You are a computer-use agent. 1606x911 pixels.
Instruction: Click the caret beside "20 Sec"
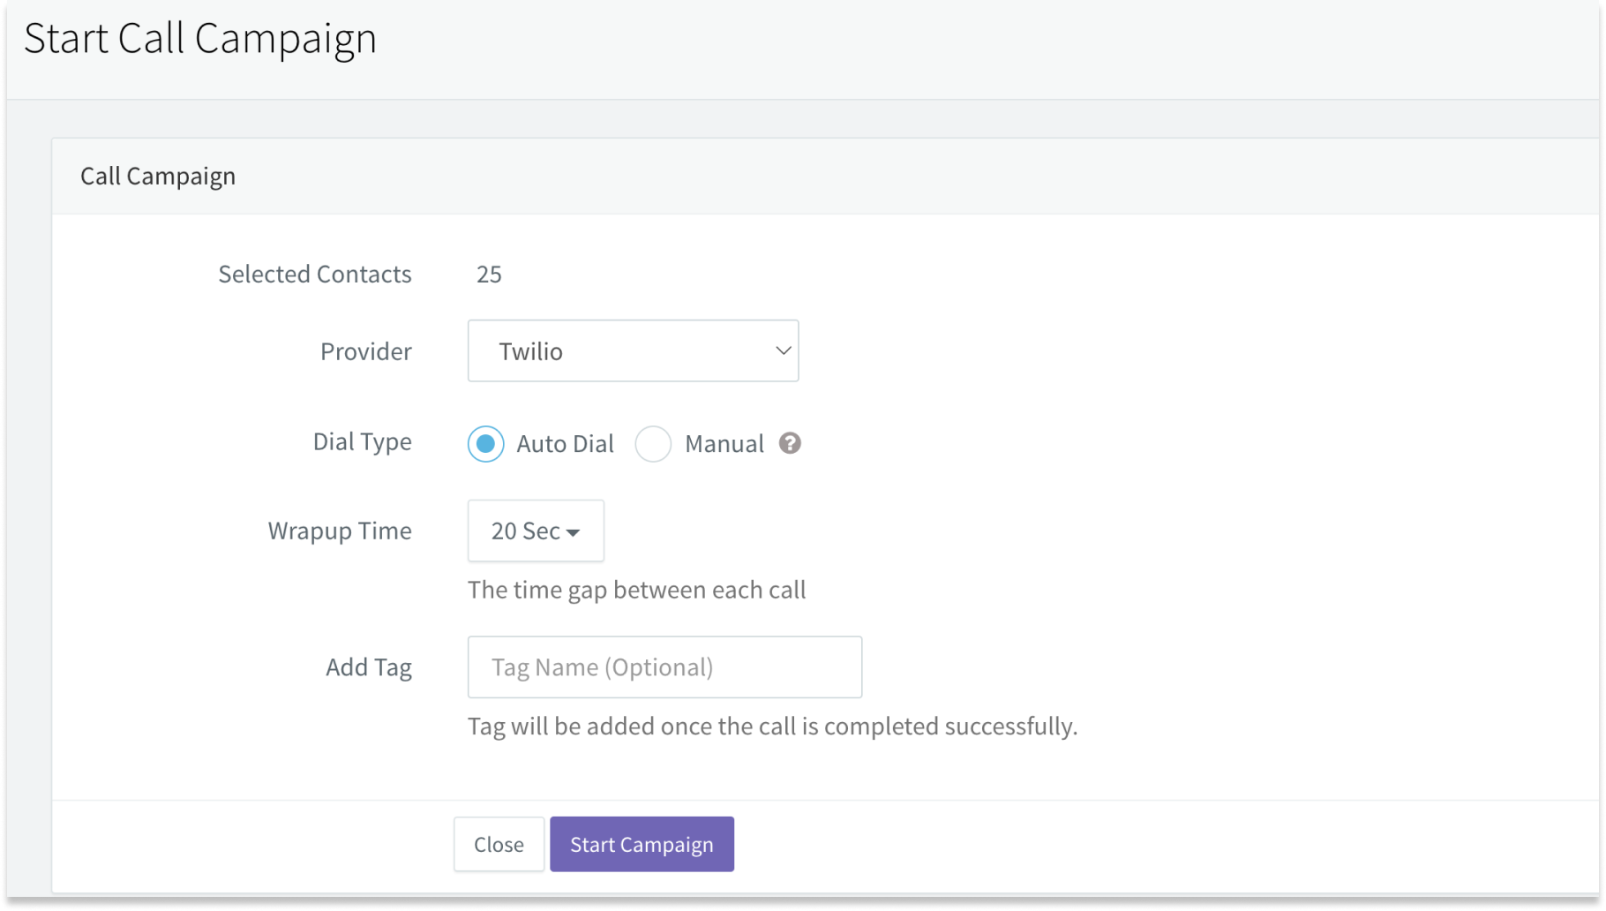(x=573, y=532)
